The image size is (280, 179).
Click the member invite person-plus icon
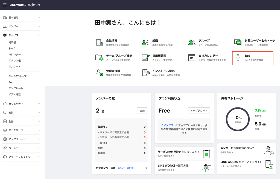click(x=269, y=150)
